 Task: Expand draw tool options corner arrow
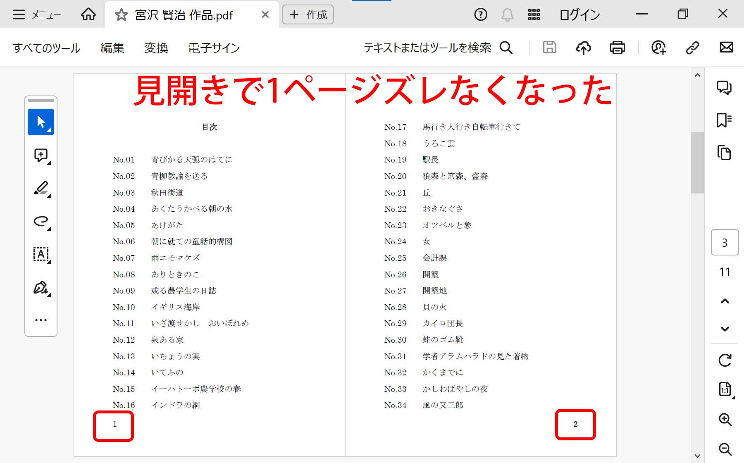click(x=49, y=229)
